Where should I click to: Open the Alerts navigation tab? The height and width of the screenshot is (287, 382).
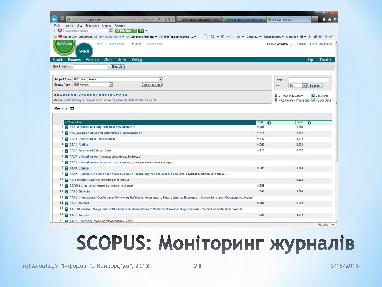click(x=108, y=60)
